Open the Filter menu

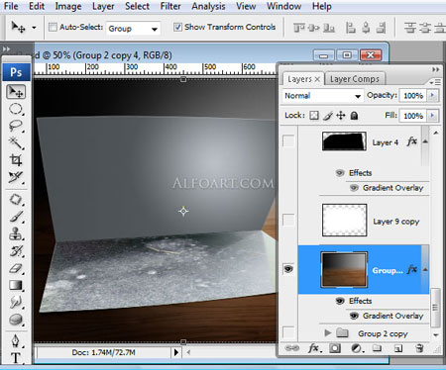[x=170, y=6]
